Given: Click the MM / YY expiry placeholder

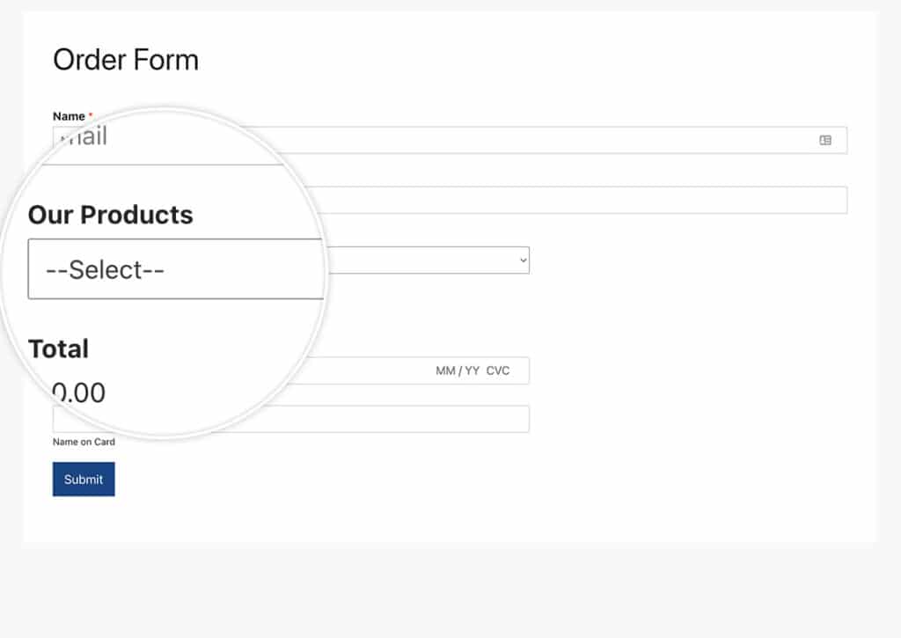Looking at the screenshot, I should (x=458, y=370).
